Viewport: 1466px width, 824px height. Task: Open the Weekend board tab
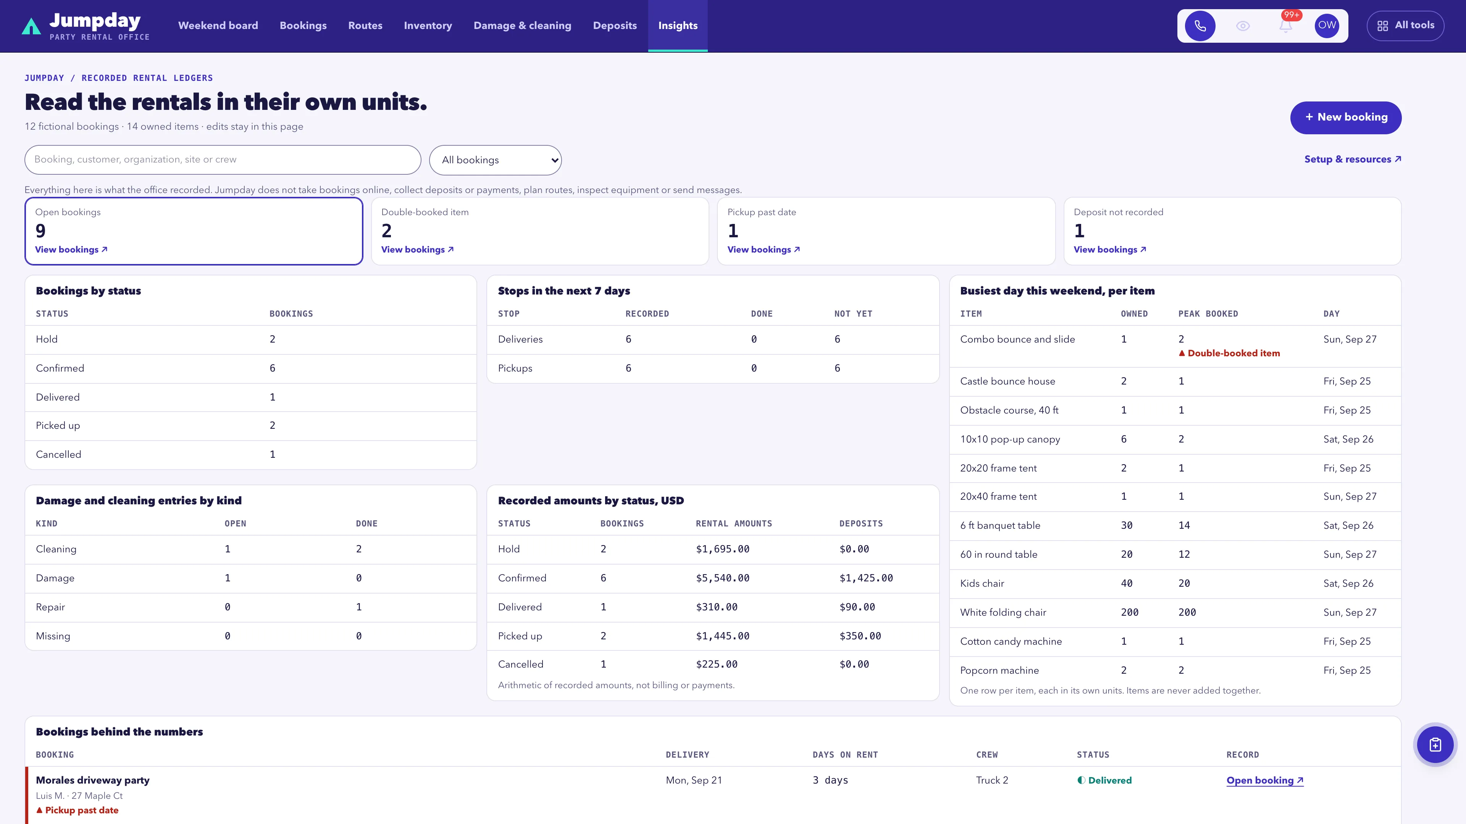(x=218, y=26)
